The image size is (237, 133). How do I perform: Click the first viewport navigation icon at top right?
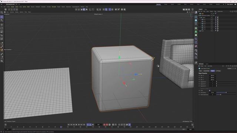pyautogui.click(x=187, y=12)
